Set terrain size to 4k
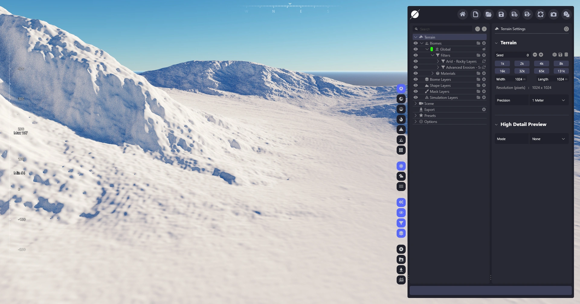Image resolution: width=580 pixels, height=304 pixels. tap(541, 64)
